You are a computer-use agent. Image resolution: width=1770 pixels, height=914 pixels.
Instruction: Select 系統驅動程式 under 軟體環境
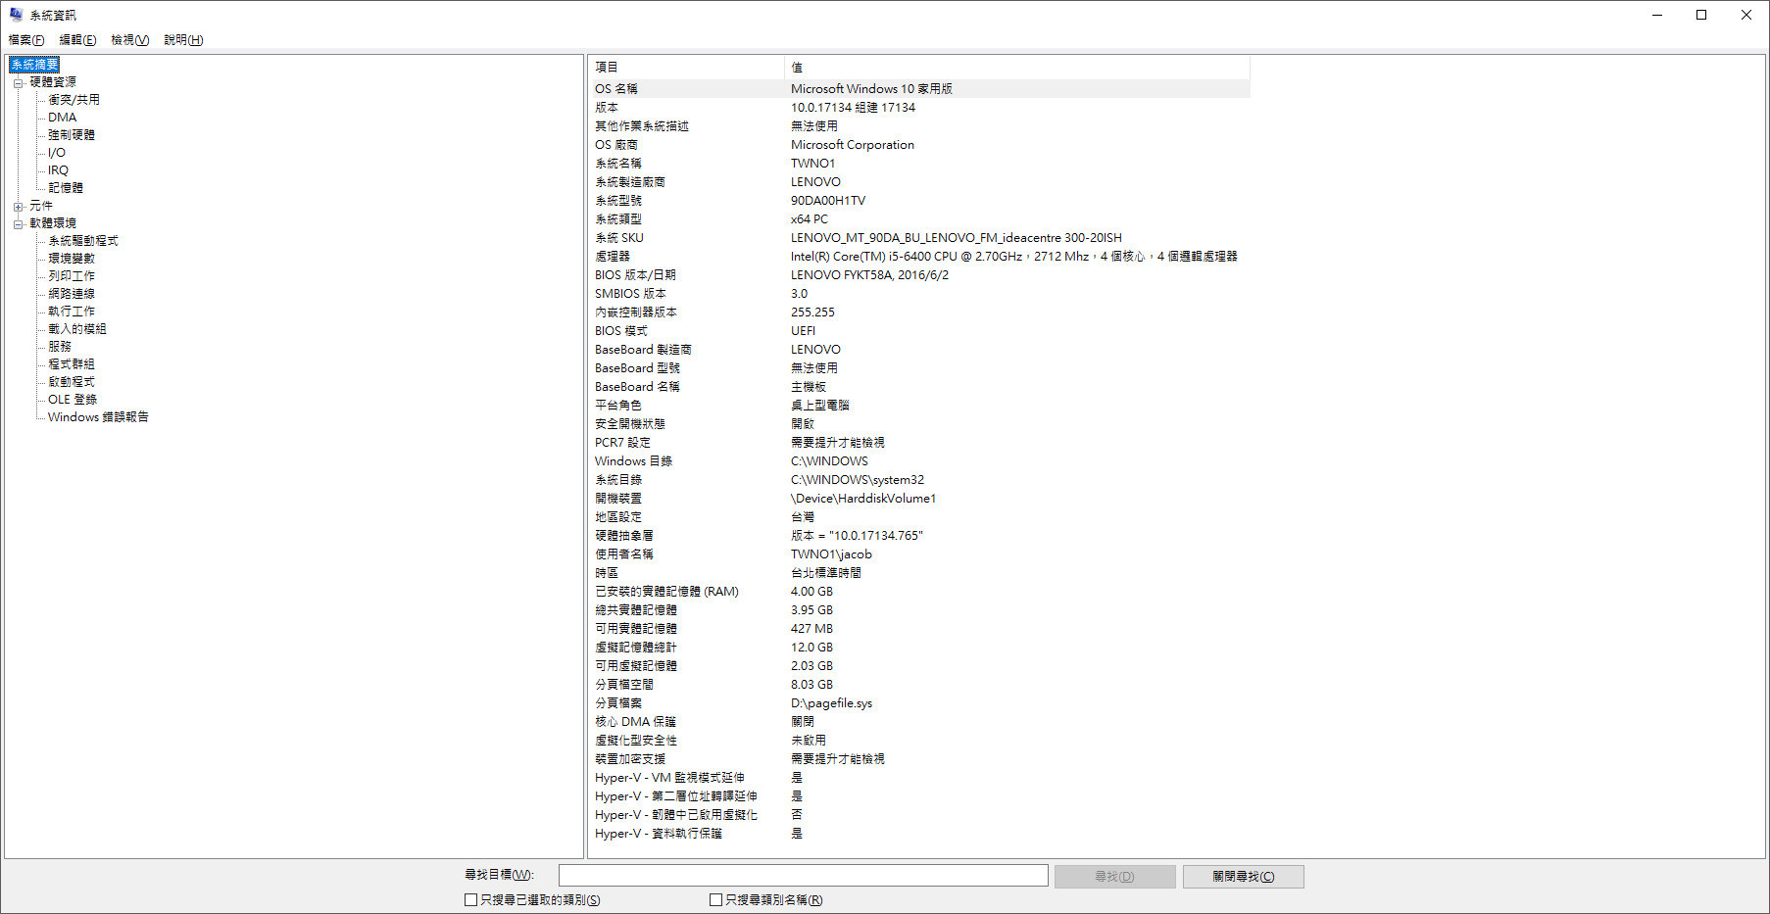[x=83, y=241]
